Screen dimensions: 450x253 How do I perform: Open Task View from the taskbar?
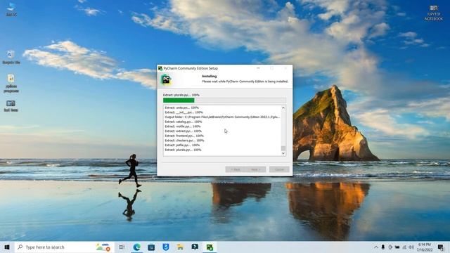122,247
